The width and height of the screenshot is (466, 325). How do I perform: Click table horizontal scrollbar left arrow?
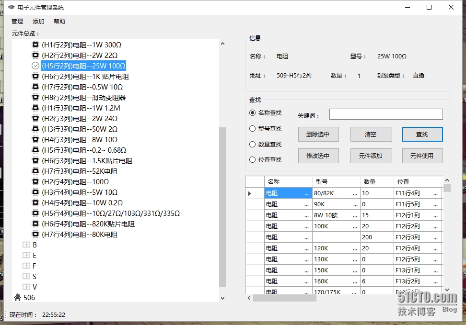tap(249, 298)
